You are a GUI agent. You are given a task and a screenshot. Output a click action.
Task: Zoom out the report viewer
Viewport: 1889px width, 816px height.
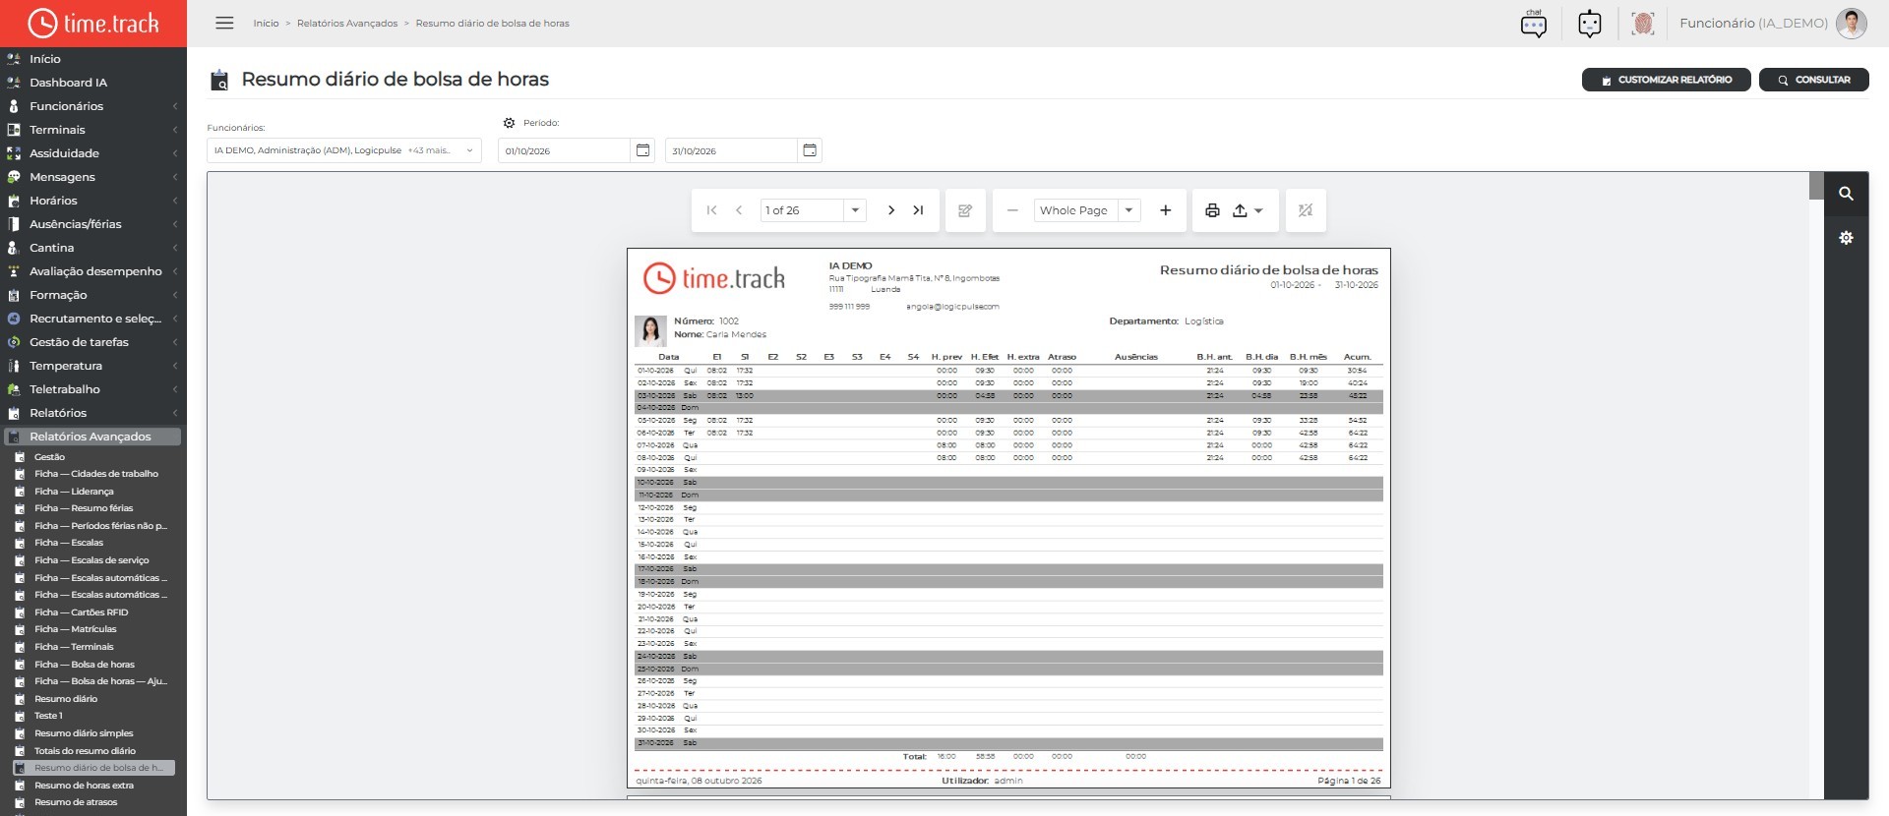[x=1012, y=210]
